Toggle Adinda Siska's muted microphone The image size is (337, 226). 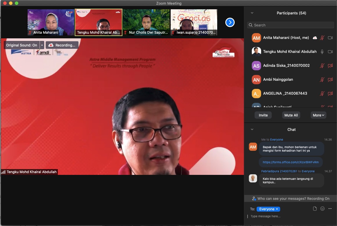(x=322, y=66)
